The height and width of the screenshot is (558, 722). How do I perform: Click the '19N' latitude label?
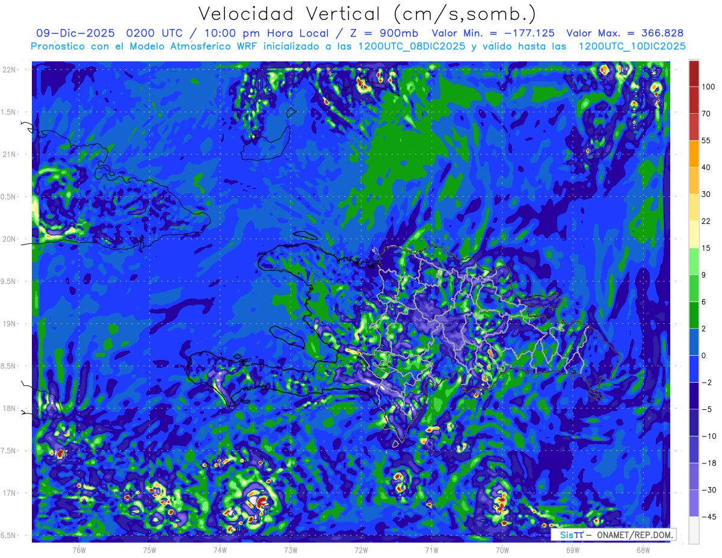10,324
